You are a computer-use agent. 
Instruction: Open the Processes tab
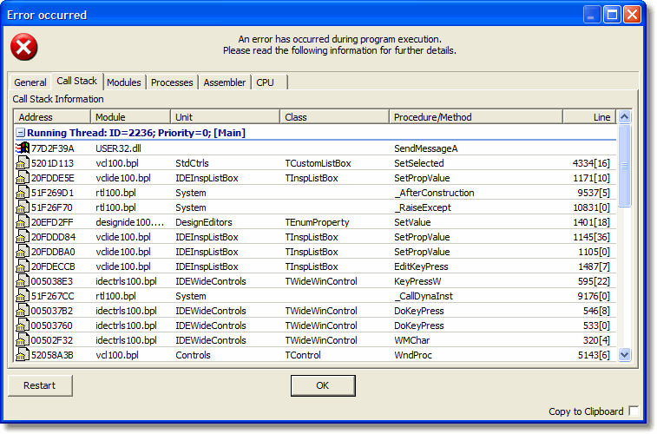click(172, 82)
